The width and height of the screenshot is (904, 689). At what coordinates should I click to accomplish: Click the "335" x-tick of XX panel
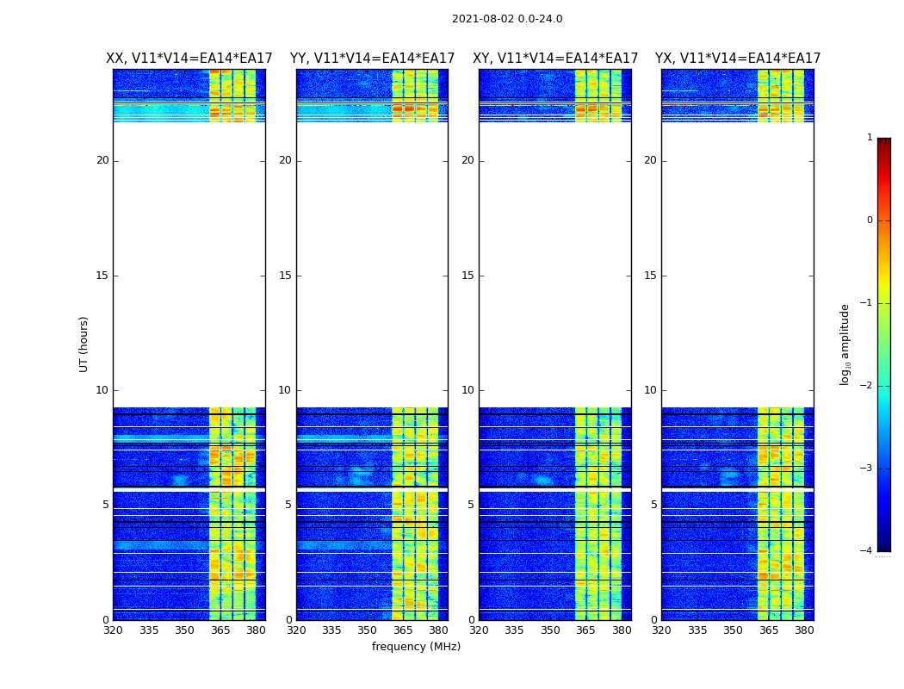click(x=149, y=630)
